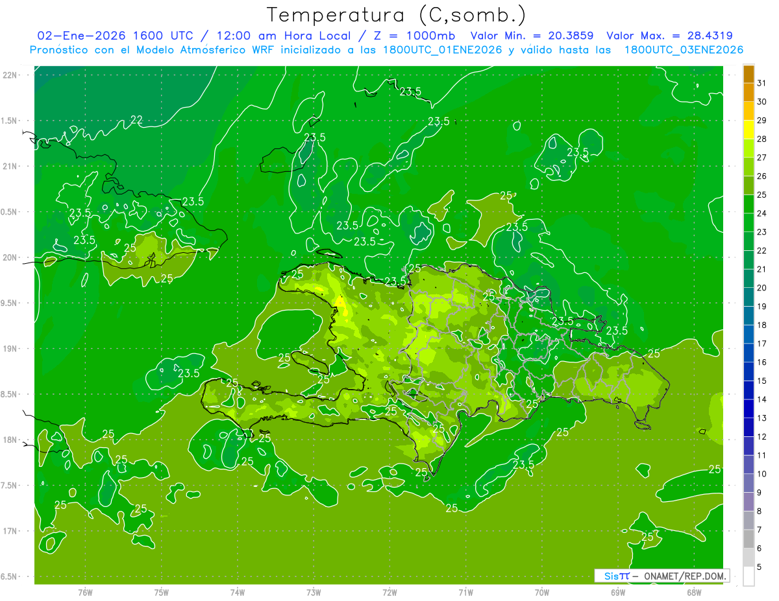Click the "19N" latitude axis label
The width and height of the screenshot is (779, 601).
pos(10,348)
